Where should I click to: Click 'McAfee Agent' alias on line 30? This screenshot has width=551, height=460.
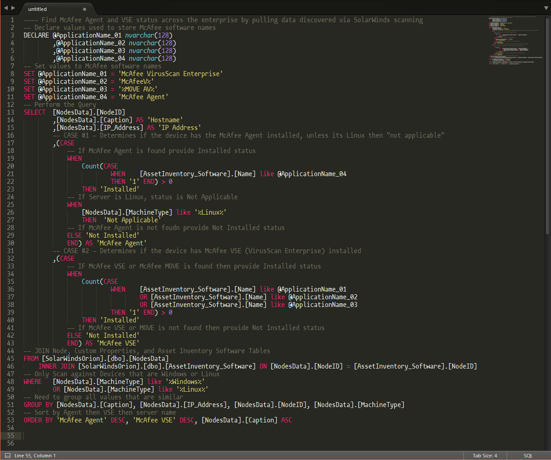[x=122, y=243]
